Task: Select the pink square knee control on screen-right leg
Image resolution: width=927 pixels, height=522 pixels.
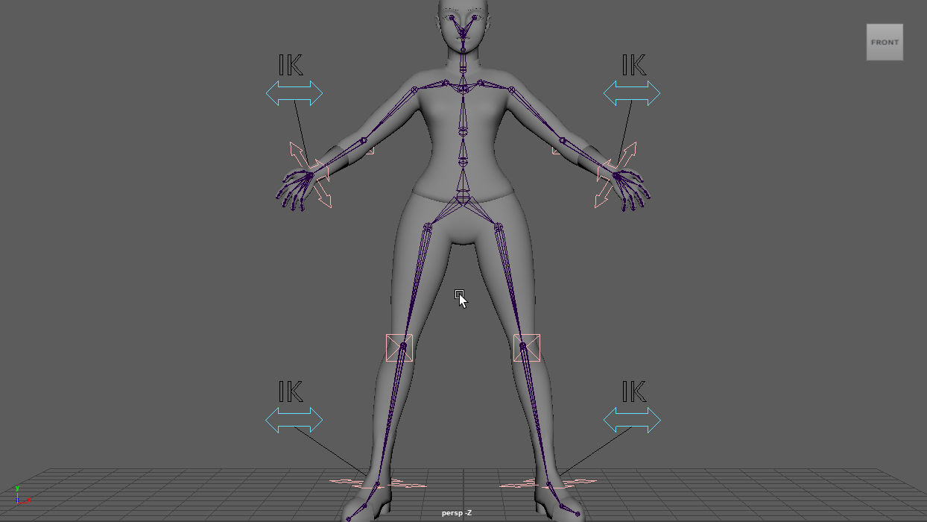Action: click(527, 348)
